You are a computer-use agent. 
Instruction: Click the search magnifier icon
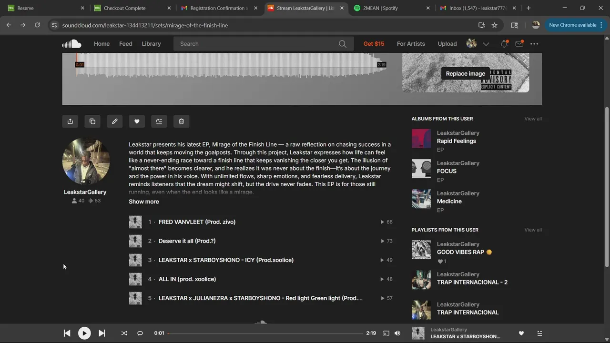click(x=343, y=44)
